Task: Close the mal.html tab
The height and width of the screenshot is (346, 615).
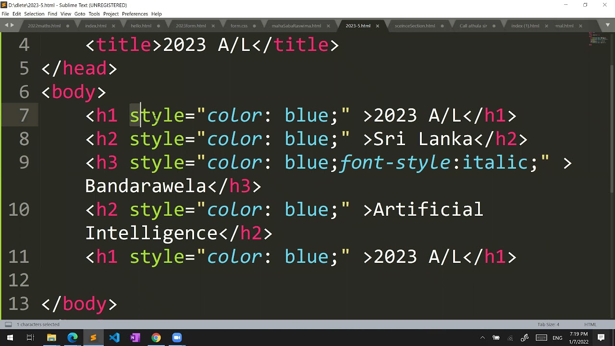Action: 580,26
